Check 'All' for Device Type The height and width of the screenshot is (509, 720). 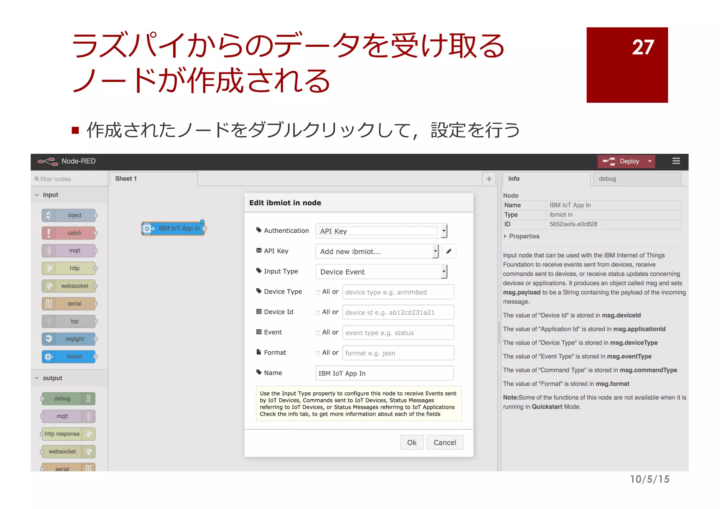pyautogui.click(x=318, y=292)
